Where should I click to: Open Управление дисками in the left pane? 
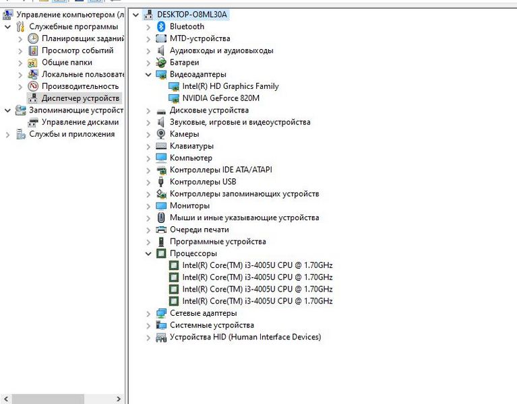(80, 122)
